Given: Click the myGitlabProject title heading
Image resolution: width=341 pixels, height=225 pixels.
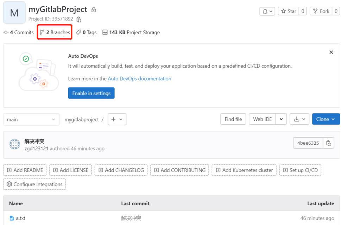Looking at the screenshot, I should (58, 10).
